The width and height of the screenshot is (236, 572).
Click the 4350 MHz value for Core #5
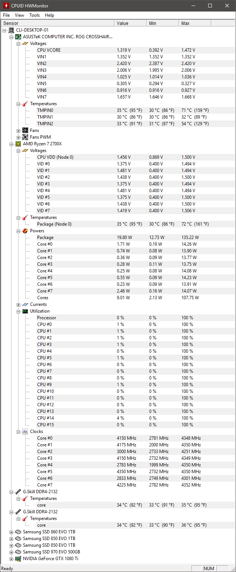127,472
